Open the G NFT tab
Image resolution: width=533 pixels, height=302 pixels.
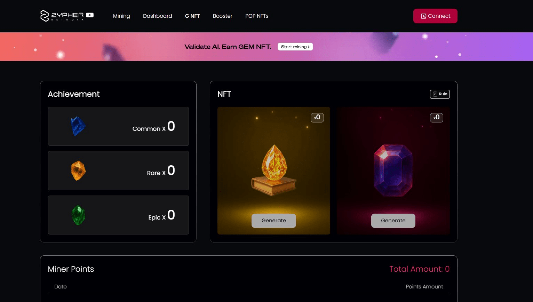pos(192,16)
